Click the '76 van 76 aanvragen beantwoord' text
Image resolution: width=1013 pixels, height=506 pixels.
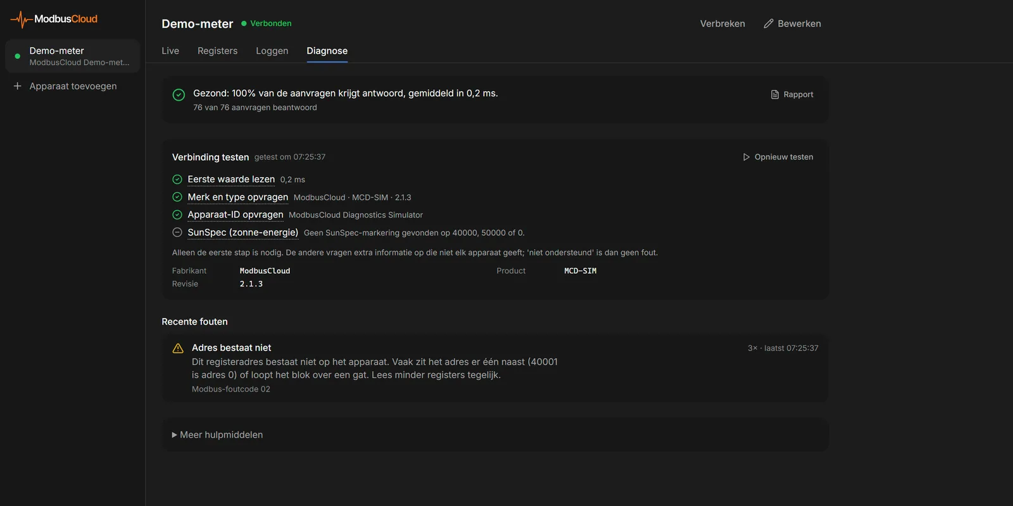point(255,108)
